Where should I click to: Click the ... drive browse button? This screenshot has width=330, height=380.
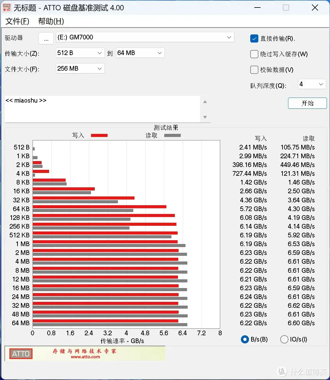click(x=46, y=38)
